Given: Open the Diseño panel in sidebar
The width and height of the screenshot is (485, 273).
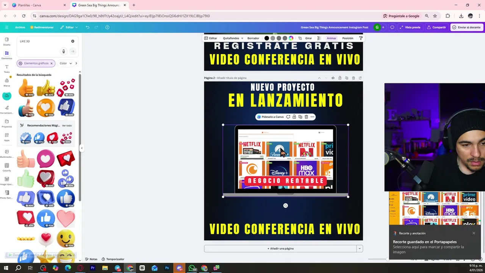Looking at the screenshot, I should tap(7, 41).
